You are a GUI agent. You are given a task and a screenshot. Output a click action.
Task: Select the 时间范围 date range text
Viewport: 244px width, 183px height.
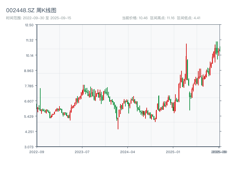(x=39, y=18)
